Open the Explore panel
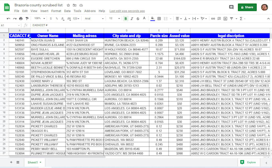The width and height of the screenshot is (272, 168). [248, 162]
